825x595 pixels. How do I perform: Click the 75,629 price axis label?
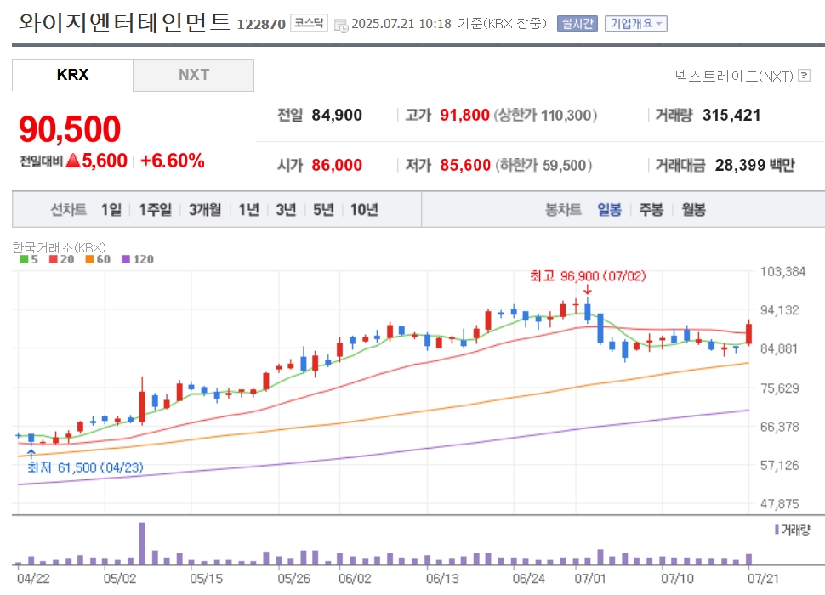click(780, 388)
